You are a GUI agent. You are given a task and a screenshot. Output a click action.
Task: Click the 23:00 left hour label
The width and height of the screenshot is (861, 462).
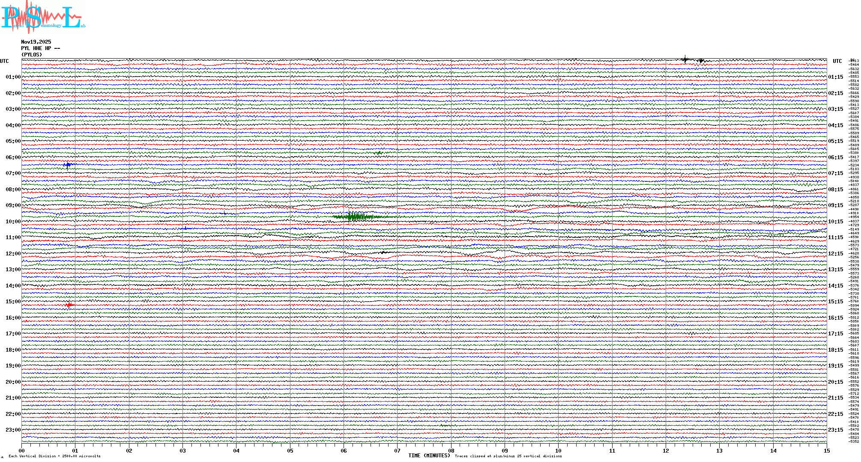[13, 430]
